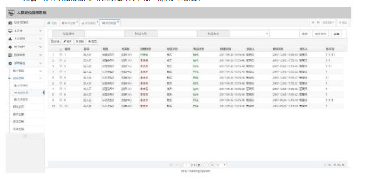Viewport: 380px width, 177px height.
Task: Close the currently active tab
Action: coord(118,22)
